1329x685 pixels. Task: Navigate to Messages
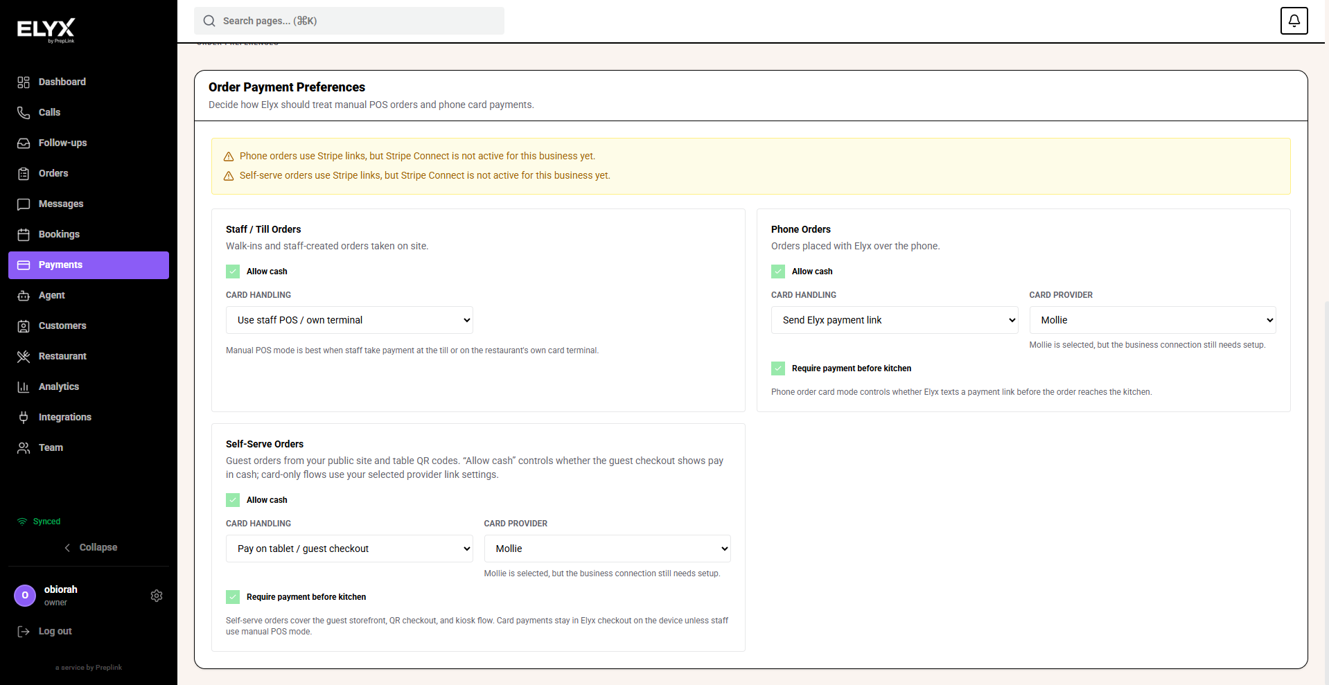(x=89, y=204)
